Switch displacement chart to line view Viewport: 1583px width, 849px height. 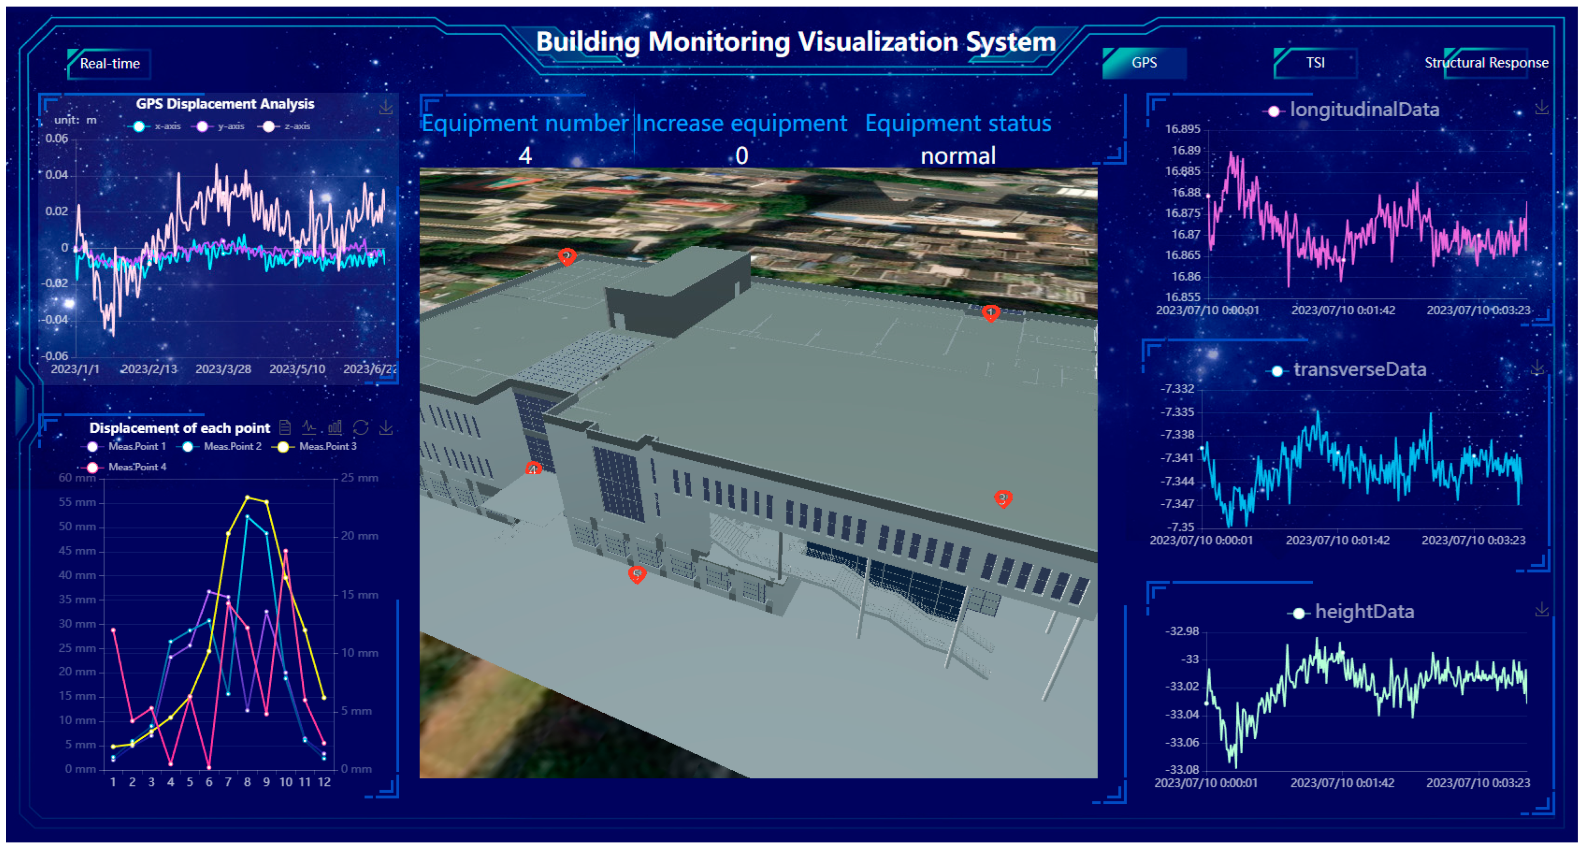point(309,427)
